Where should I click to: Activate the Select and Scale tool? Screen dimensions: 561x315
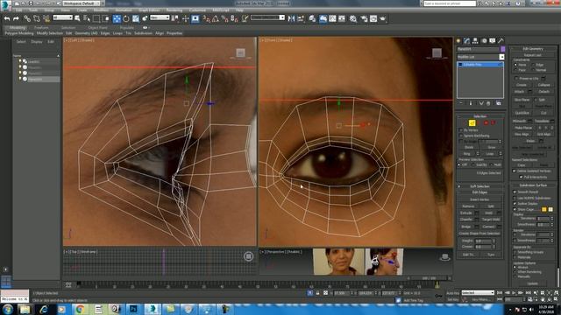(136, 18)
